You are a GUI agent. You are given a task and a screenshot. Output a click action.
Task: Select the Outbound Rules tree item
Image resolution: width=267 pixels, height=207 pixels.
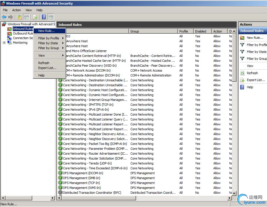[x=23, y=33]
